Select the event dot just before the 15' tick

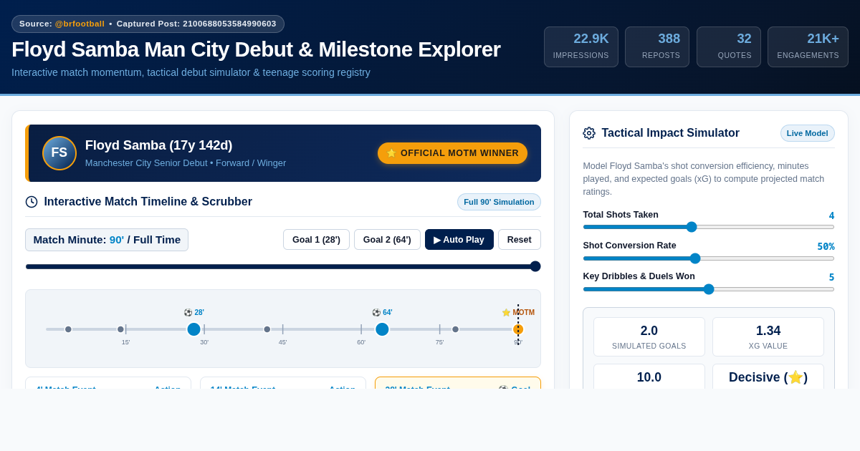(x=120, y=329)
